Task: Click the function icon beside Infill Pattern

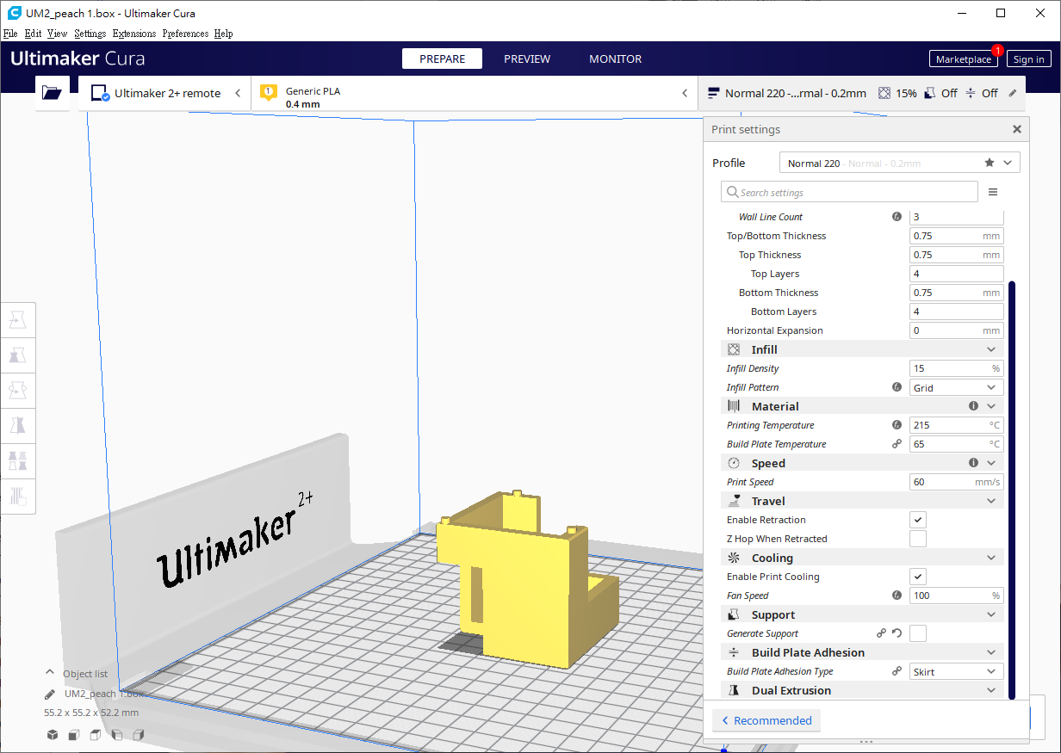Action: pyautogui.click(x=897, y=387)
